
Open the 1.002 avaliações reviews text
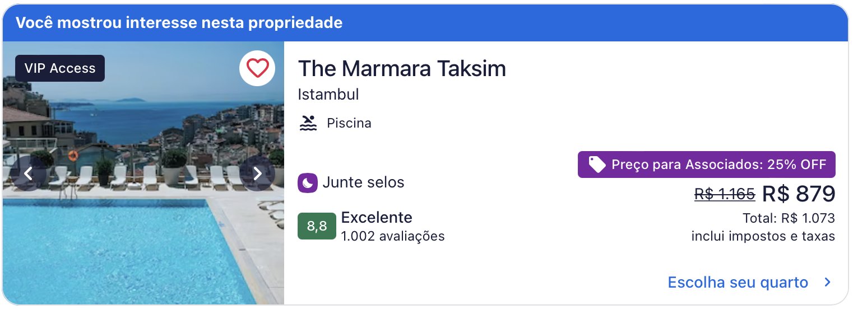click(x=393, y=236)
